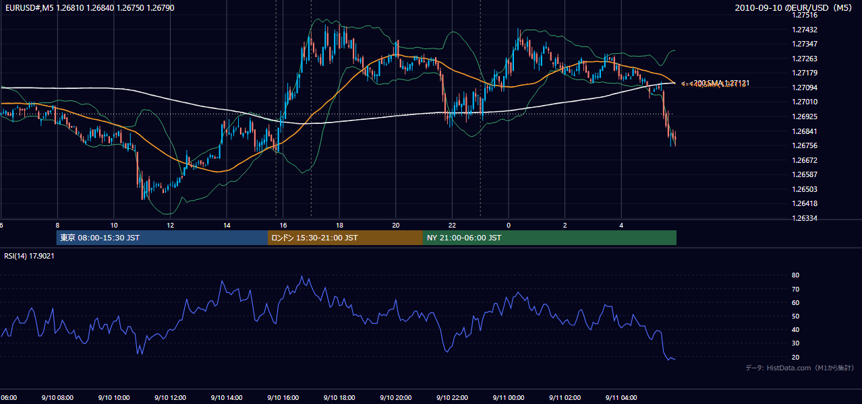
Task: Click RSI scale value 30
Action: [x=796, y=343]
